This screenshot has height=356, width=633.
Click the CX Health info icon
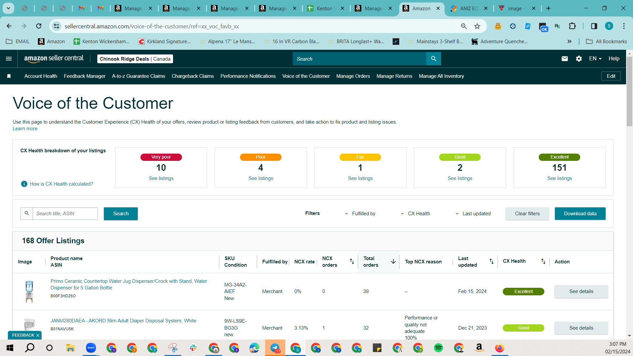(24, 184)
